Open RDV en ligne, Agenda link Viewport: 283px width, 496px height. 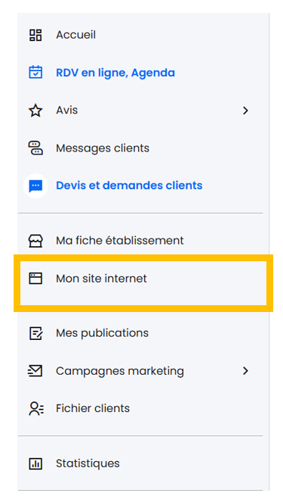tap(115, 73)
